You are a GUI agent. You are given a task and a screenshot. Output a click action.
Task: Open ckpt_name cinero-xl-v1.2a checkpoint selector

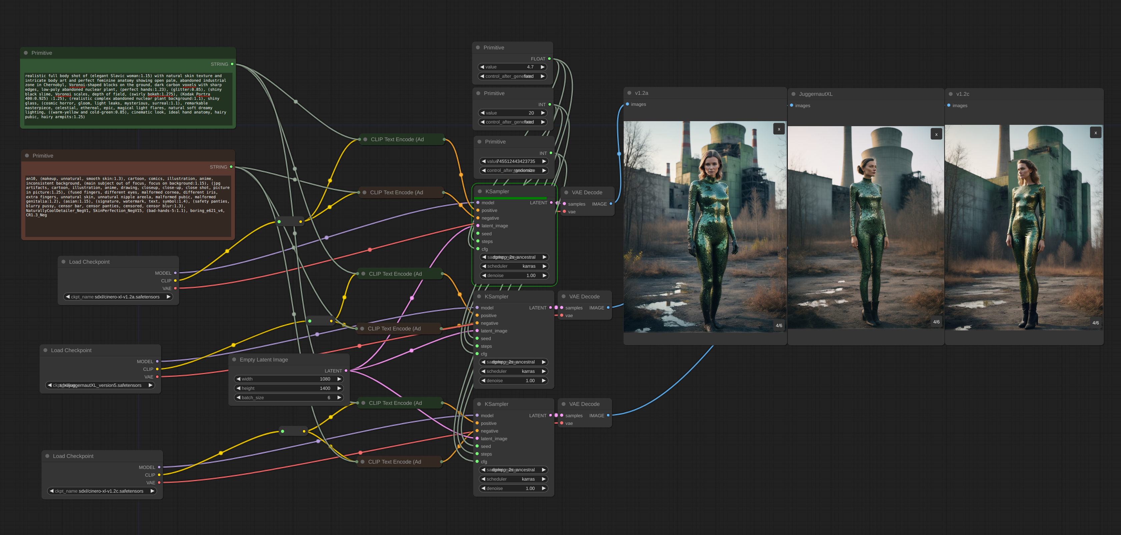[118, 297]
